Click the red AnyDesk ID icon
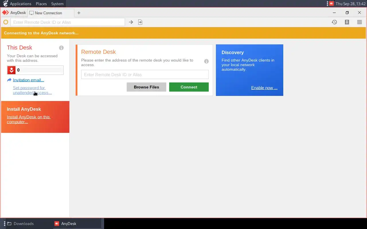Image resolution: width=367 pixels, height=229 pixels. 11,70
